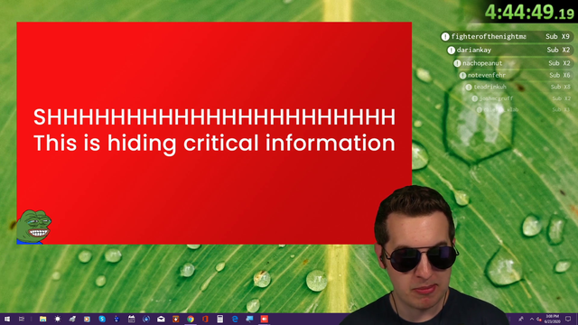578x325 pixels.
Task: Launch Microsoft Edge from the taskbar
Action: coord(235,319)
